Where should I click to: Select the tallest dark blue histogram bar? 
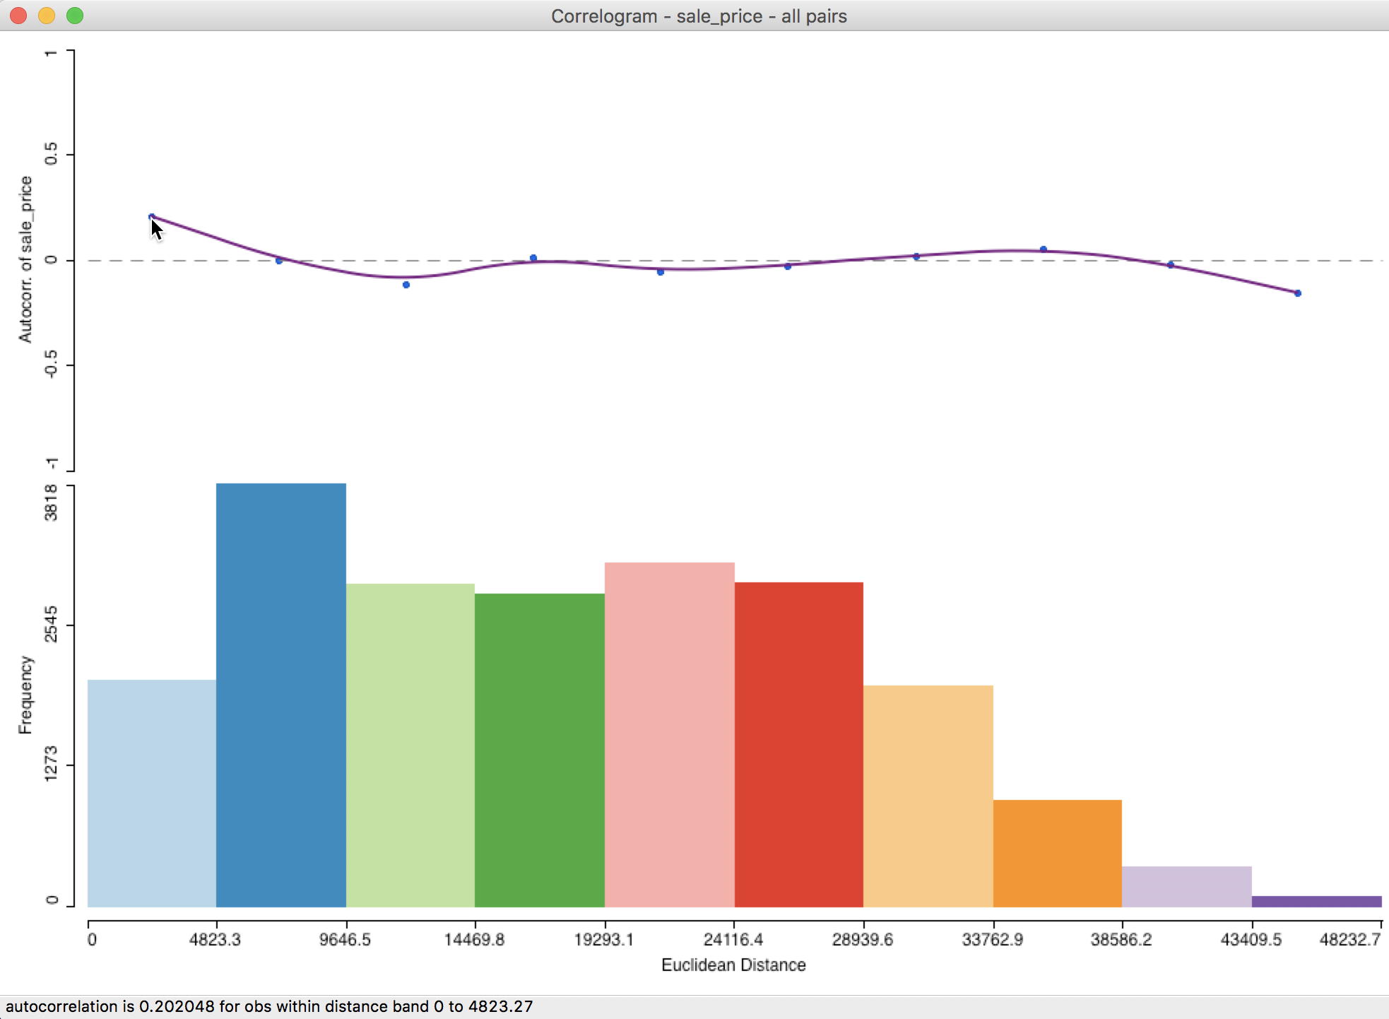(x=280, y=695)
